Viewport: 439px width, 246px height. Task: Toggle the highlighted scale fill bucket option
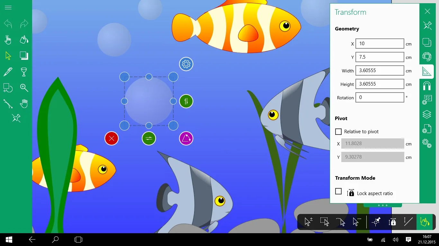coord(425,222)
